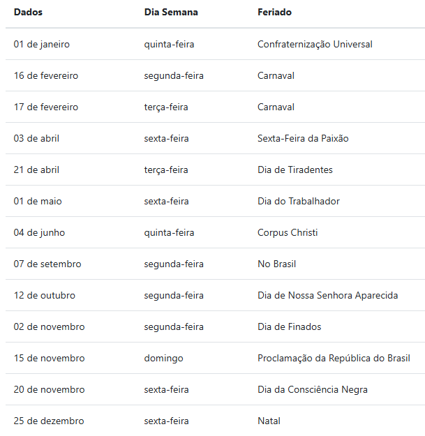
Task: Click the 03 de abril date cell
Action: (x=36, y=138)
